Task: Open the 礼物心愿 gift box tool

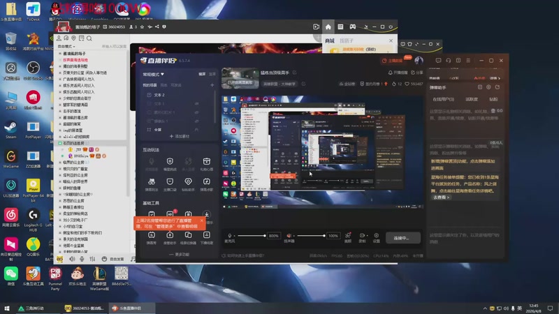Action: (x=206, y=164)
